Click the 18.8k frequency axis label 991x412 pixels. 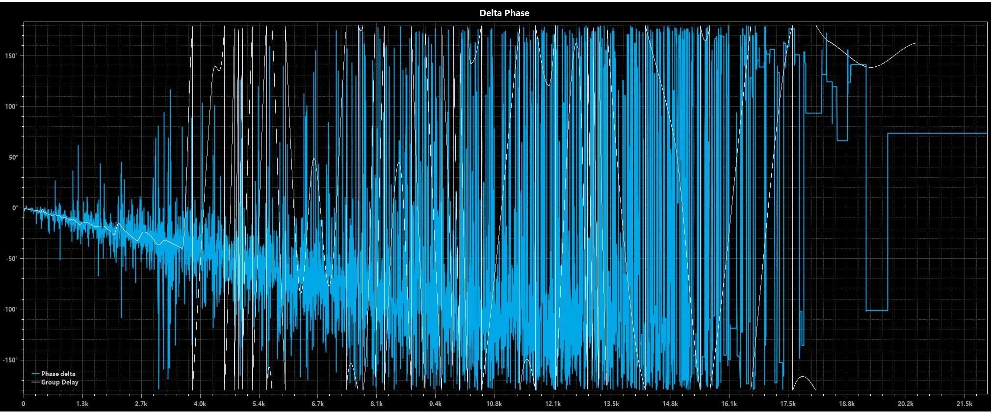click(x=847, y=404)
